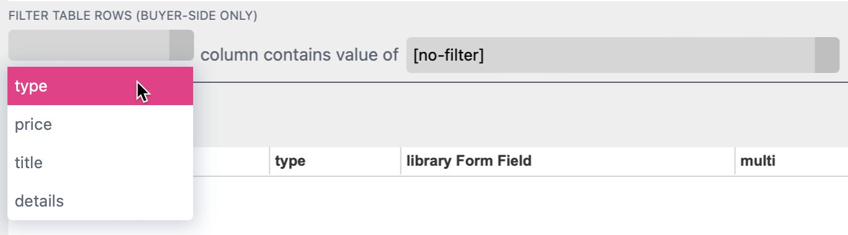Screen dimensions: 848x235
Task: Click divider between type and library Form Field
Action: (x=400, y=161)
